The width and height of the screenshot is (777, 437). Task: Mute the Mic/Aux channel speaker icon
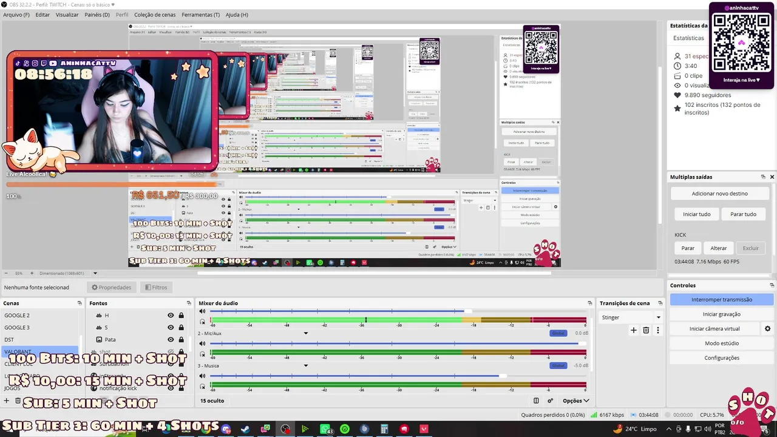click(203, 344)
